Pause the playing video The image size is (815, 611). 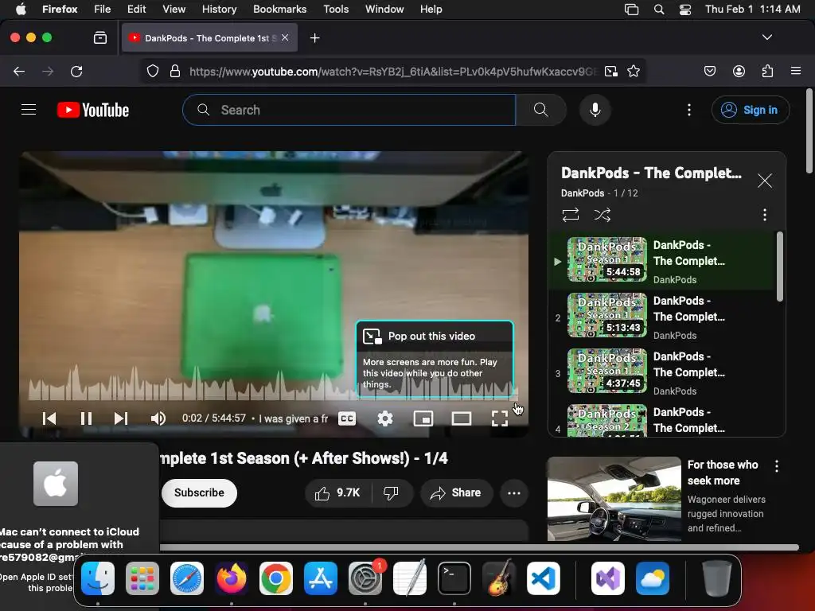86,418
